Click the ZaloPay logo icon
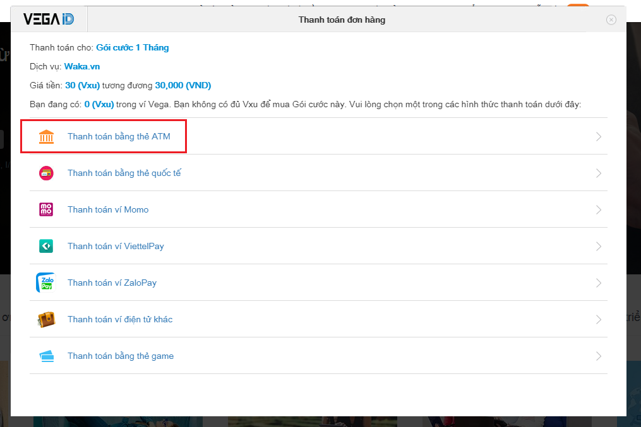 46,283
